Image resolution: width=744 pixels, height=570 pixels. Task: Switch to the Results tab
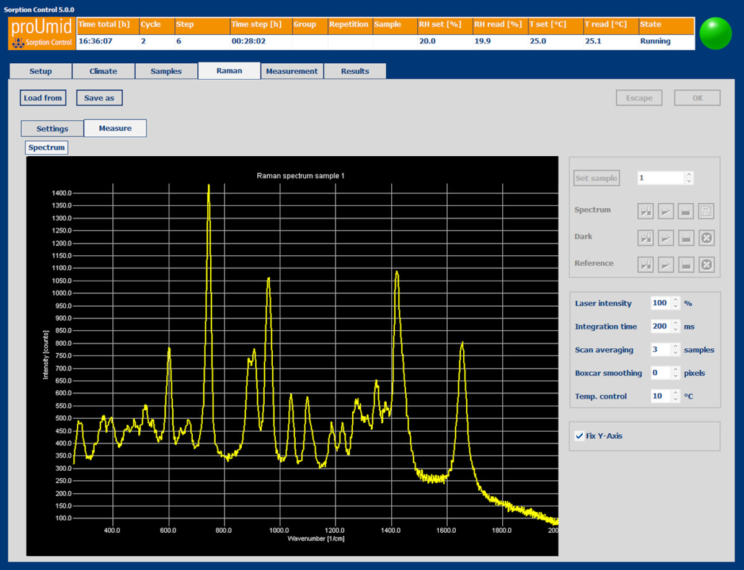pyautogui.click(x=355, y=71)
